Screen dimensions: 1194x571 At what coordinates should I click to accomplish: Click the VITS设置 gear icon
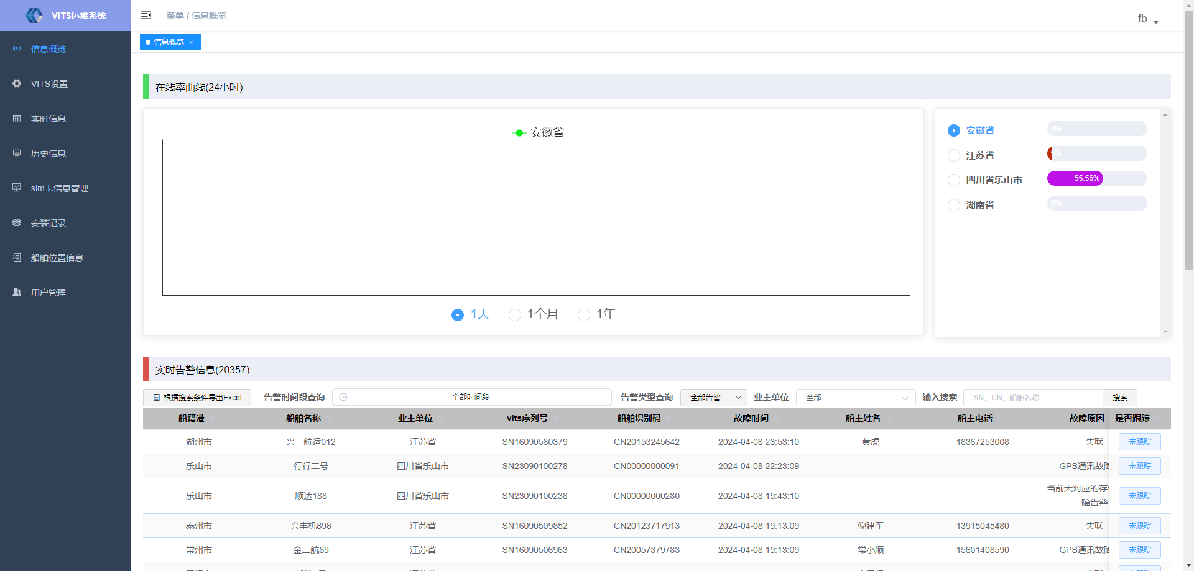click(17, 83)
